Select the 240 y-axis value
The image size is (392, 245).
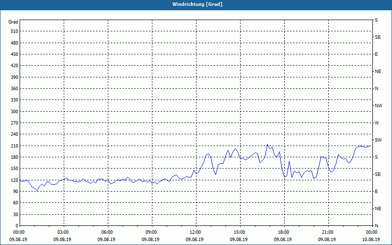pyautogui.click(x=15, y=134)
